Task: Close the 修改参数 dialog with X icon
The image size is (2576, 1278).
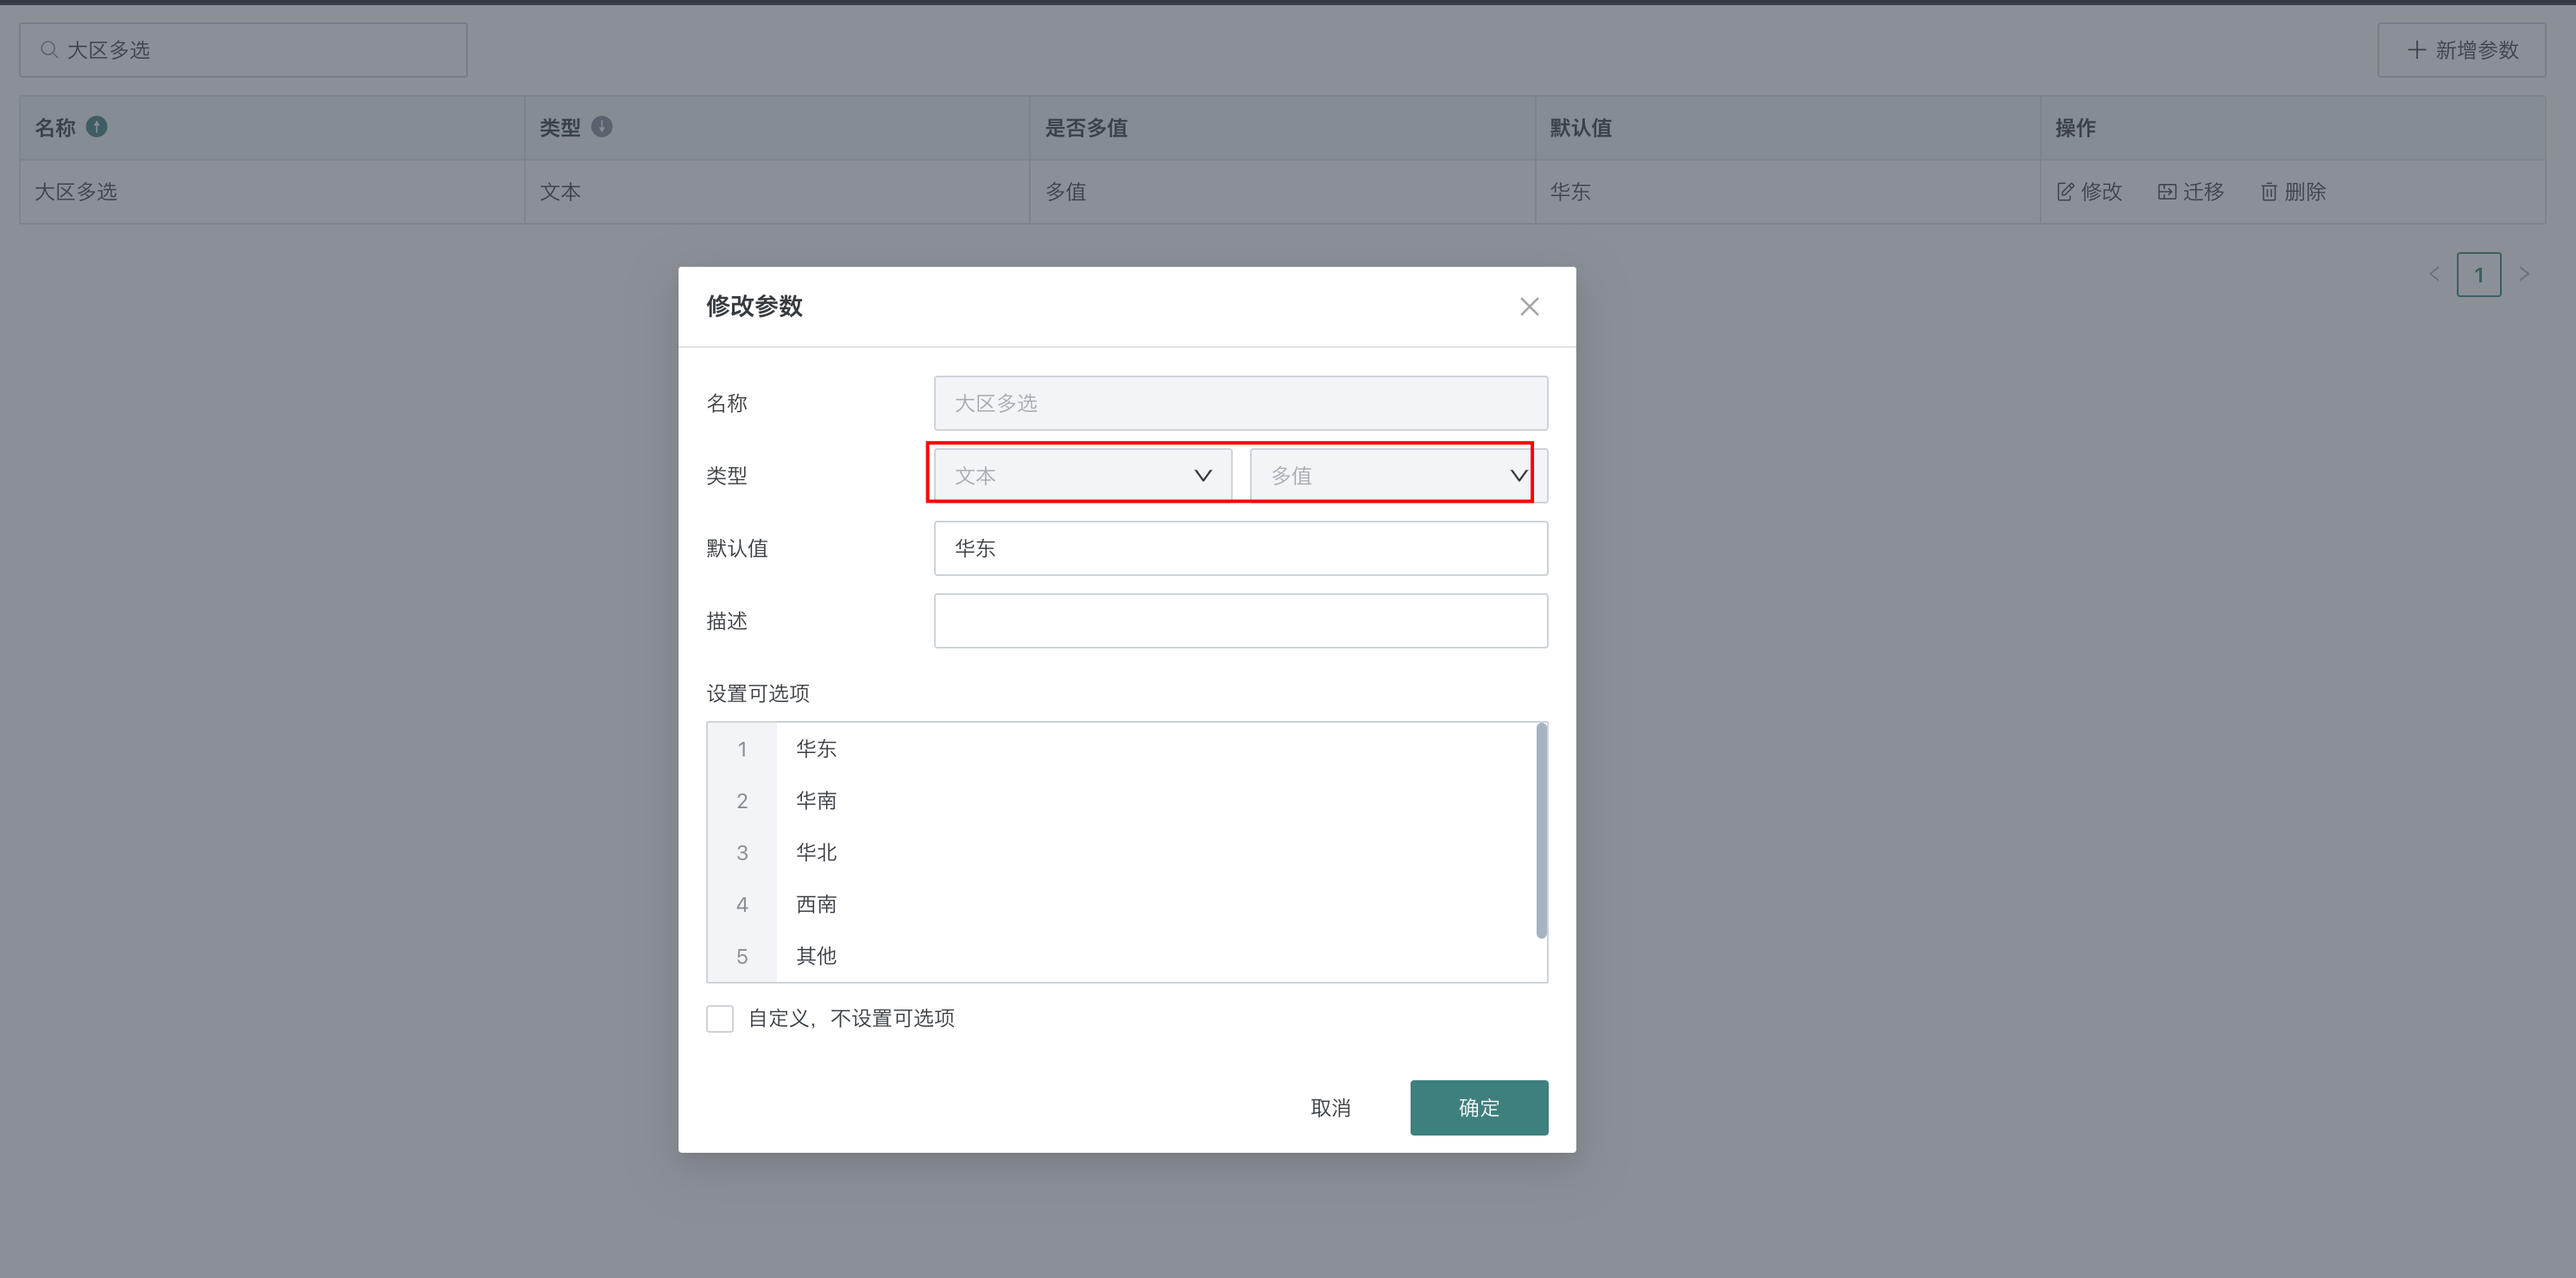Action: pyautogui.click(x=1529, y=306)
